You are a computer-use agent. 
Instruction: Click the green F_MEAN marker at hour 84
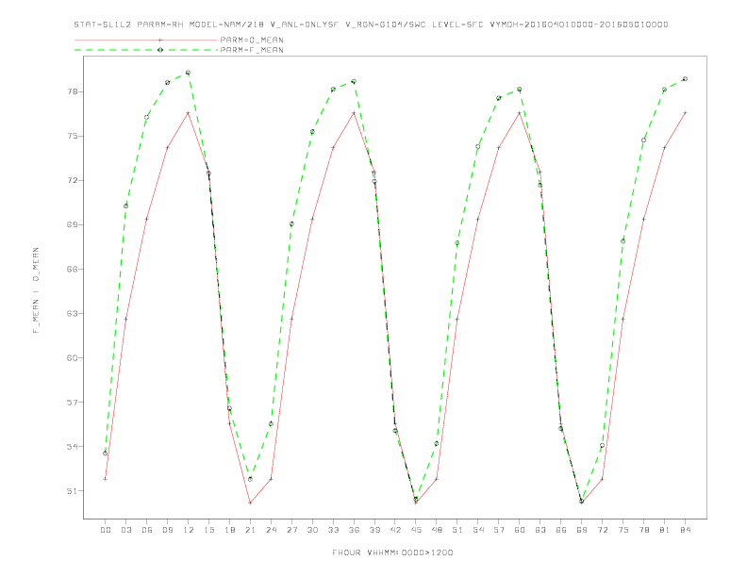685,79
